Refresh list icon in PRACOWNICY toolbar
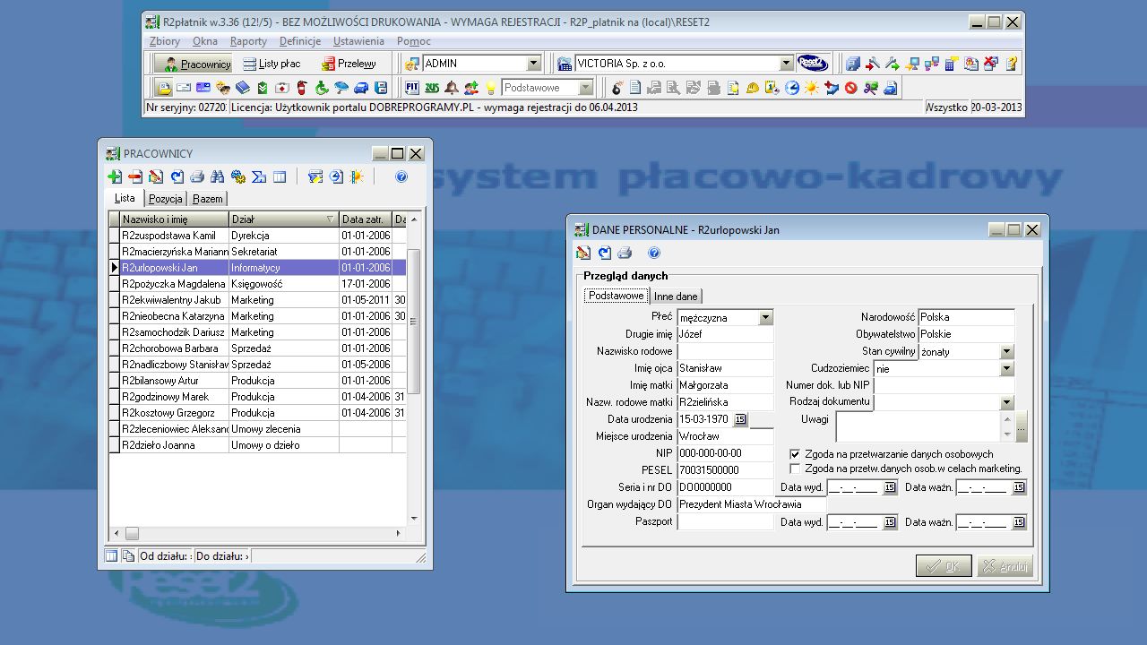Screen dimensions: 1147x645 [x=177, y=176]
